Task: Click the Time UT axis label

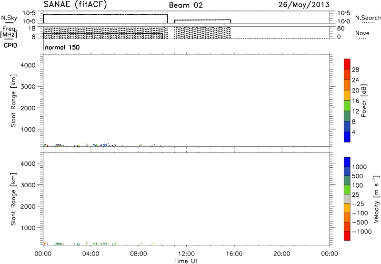Action: (x=186, y=261)
